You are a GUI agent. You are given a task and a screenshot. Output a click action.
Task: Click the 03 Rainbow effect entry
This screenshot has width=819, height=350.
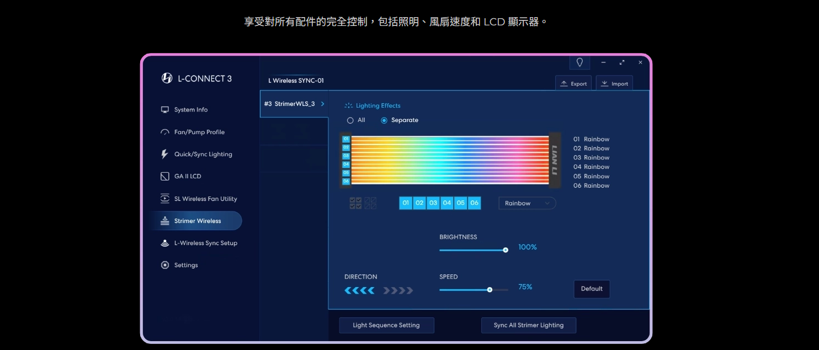coord(591,158)
